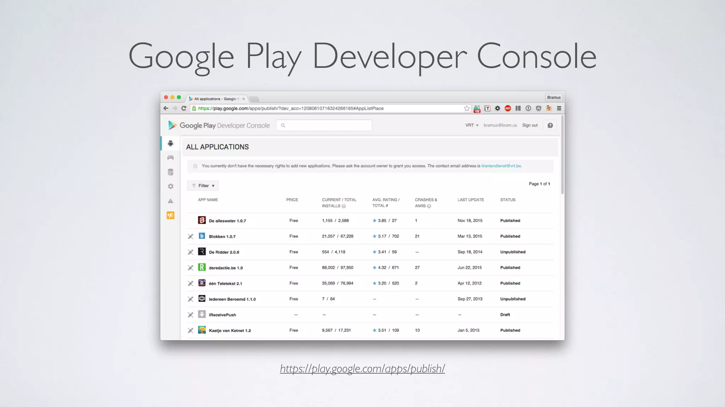Click Kaatje van Ketnet app icon

[202, 330]
